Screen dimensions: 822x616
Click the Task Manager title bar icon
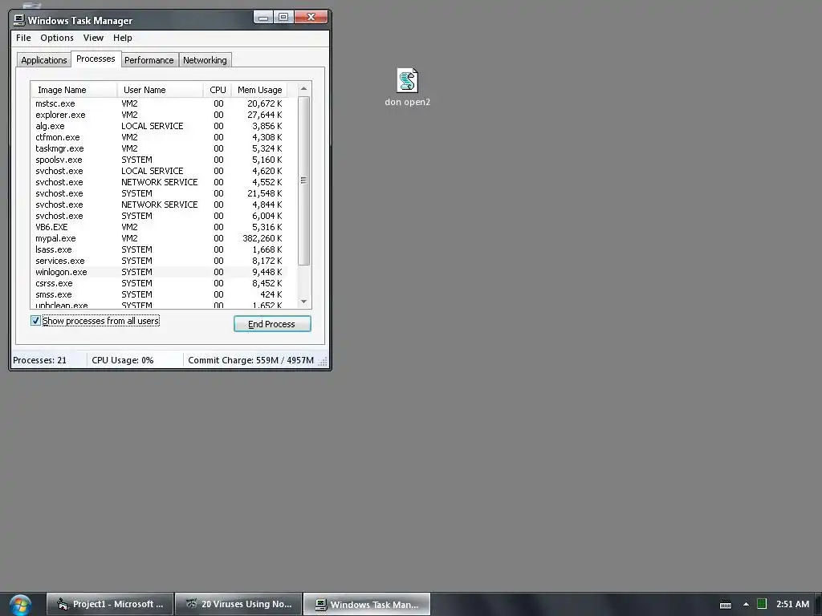(19, 20)
